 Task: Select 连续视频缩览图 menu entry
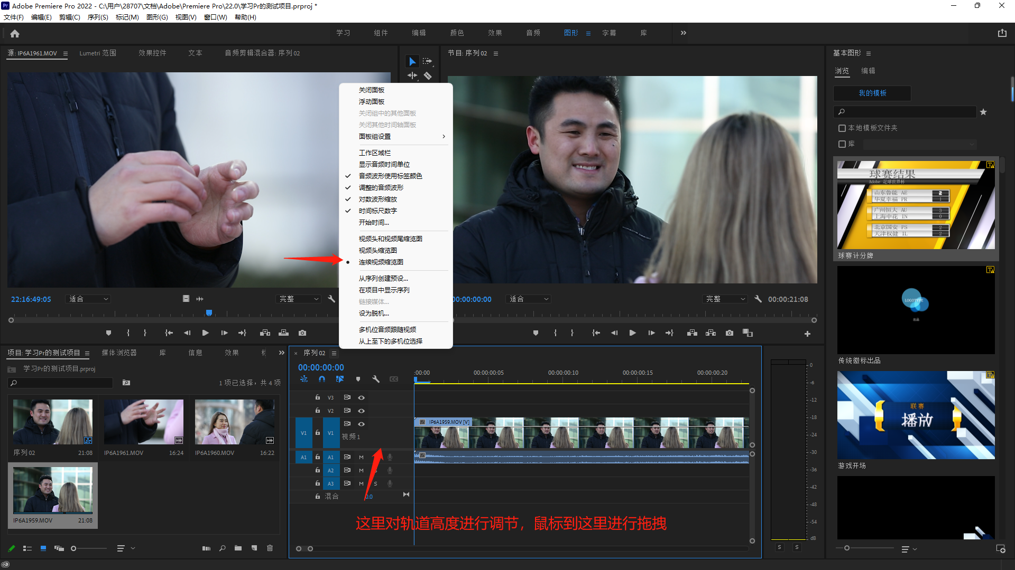point(381,262)
